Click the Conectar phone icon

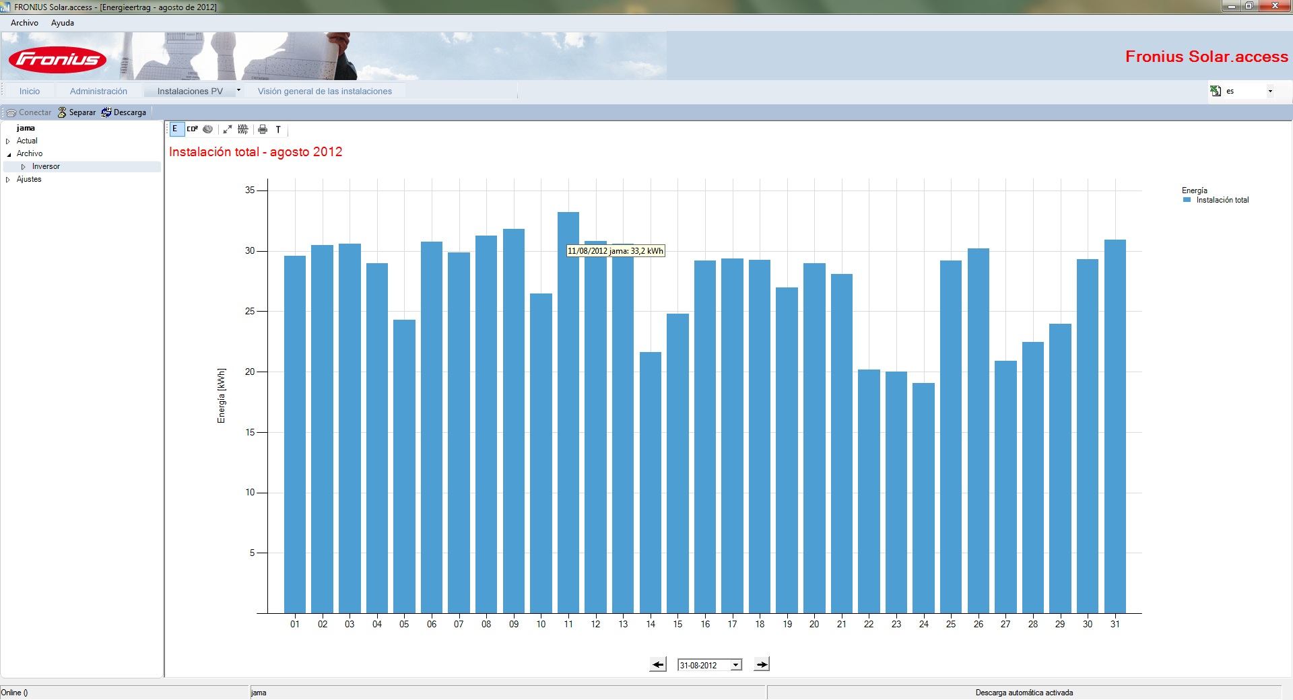click(x=11, y=112)
